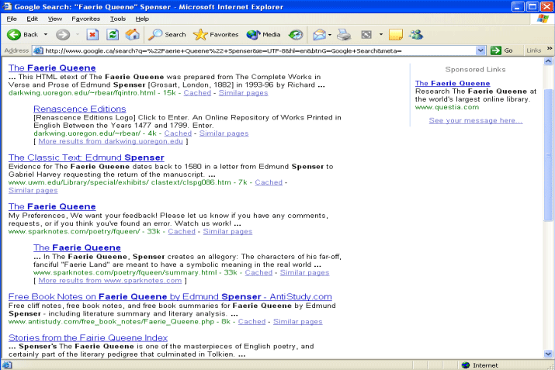Click 'www.questia.com' green URL text
Image resolution: width=555 pixels, height=370 pixels.
point(447,108)
